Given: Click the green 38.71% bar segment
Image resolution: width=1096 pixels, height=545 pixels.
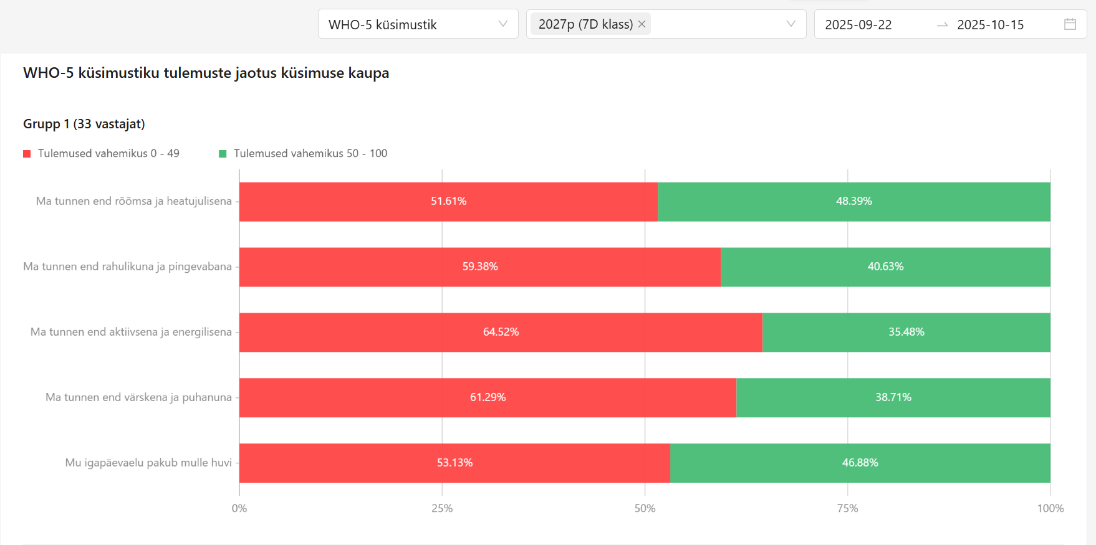Looking at the screenshot, I should pyautogui.click(x=893, y=397).
